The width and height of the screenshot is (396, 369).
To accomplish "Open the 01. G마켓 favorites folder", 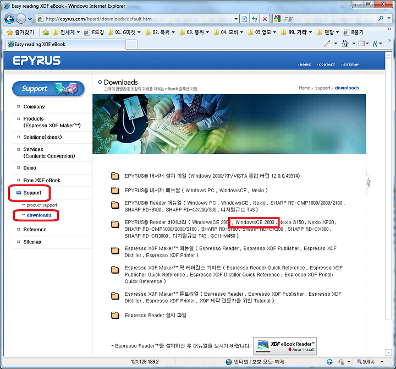I will pos(124,32).
